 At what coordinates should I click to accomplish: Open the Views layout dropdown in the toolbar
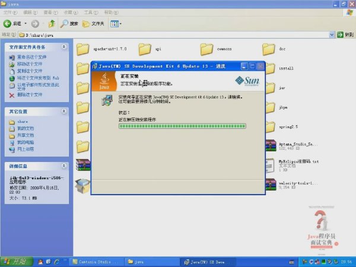click(x=116, y=24)
